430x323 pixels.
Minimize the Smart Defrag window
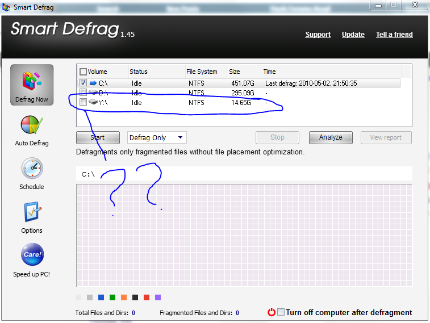coord(378,5)
